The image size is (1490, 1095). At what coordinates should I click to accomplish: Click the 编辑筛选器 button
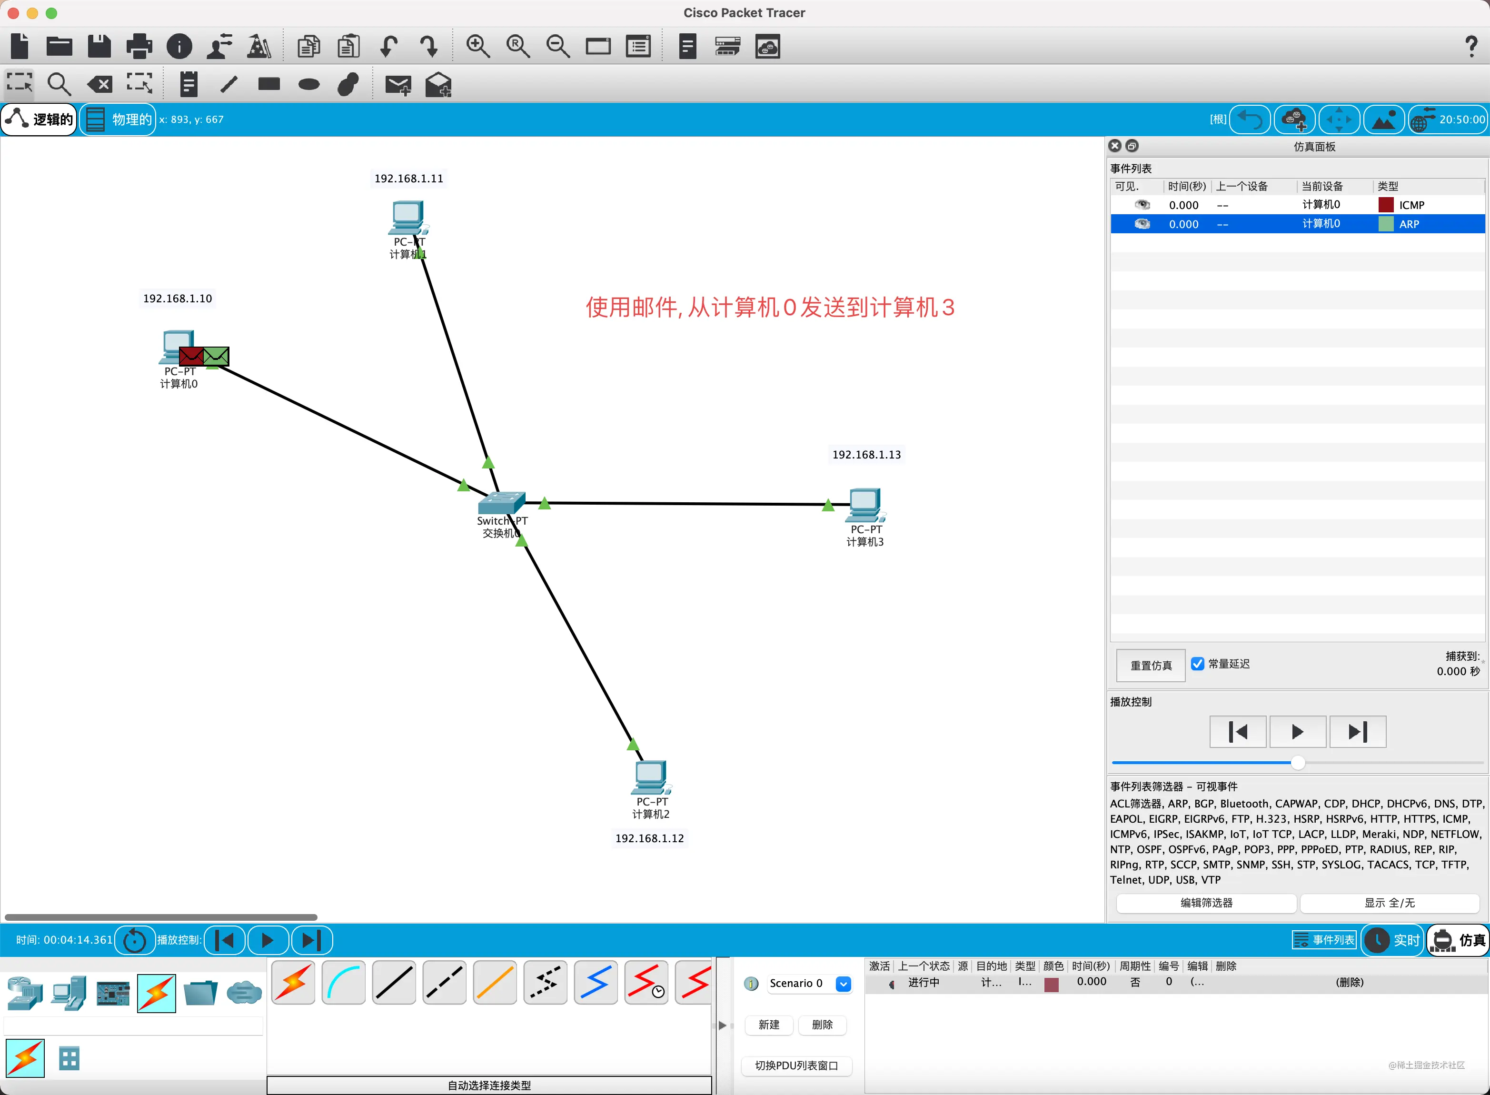coord(1206,903)
